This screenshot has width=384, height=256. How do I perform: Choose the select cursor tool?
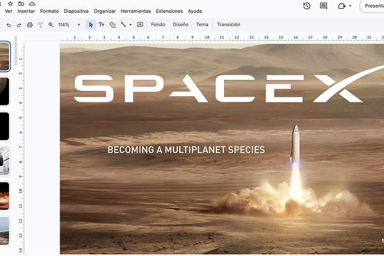[x=91, y=25]
